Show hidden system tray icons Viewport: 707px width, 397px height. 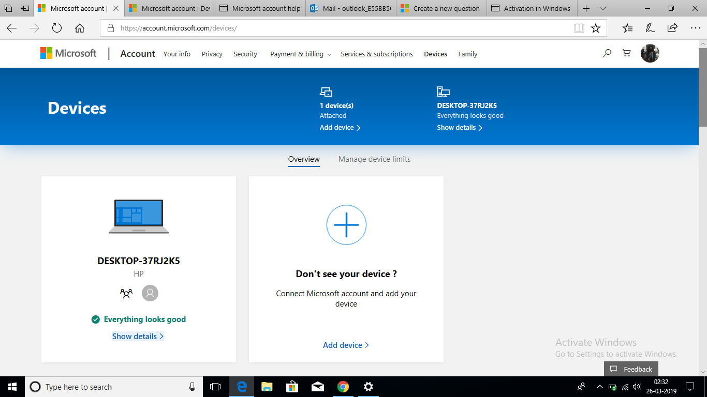[599, 387]
